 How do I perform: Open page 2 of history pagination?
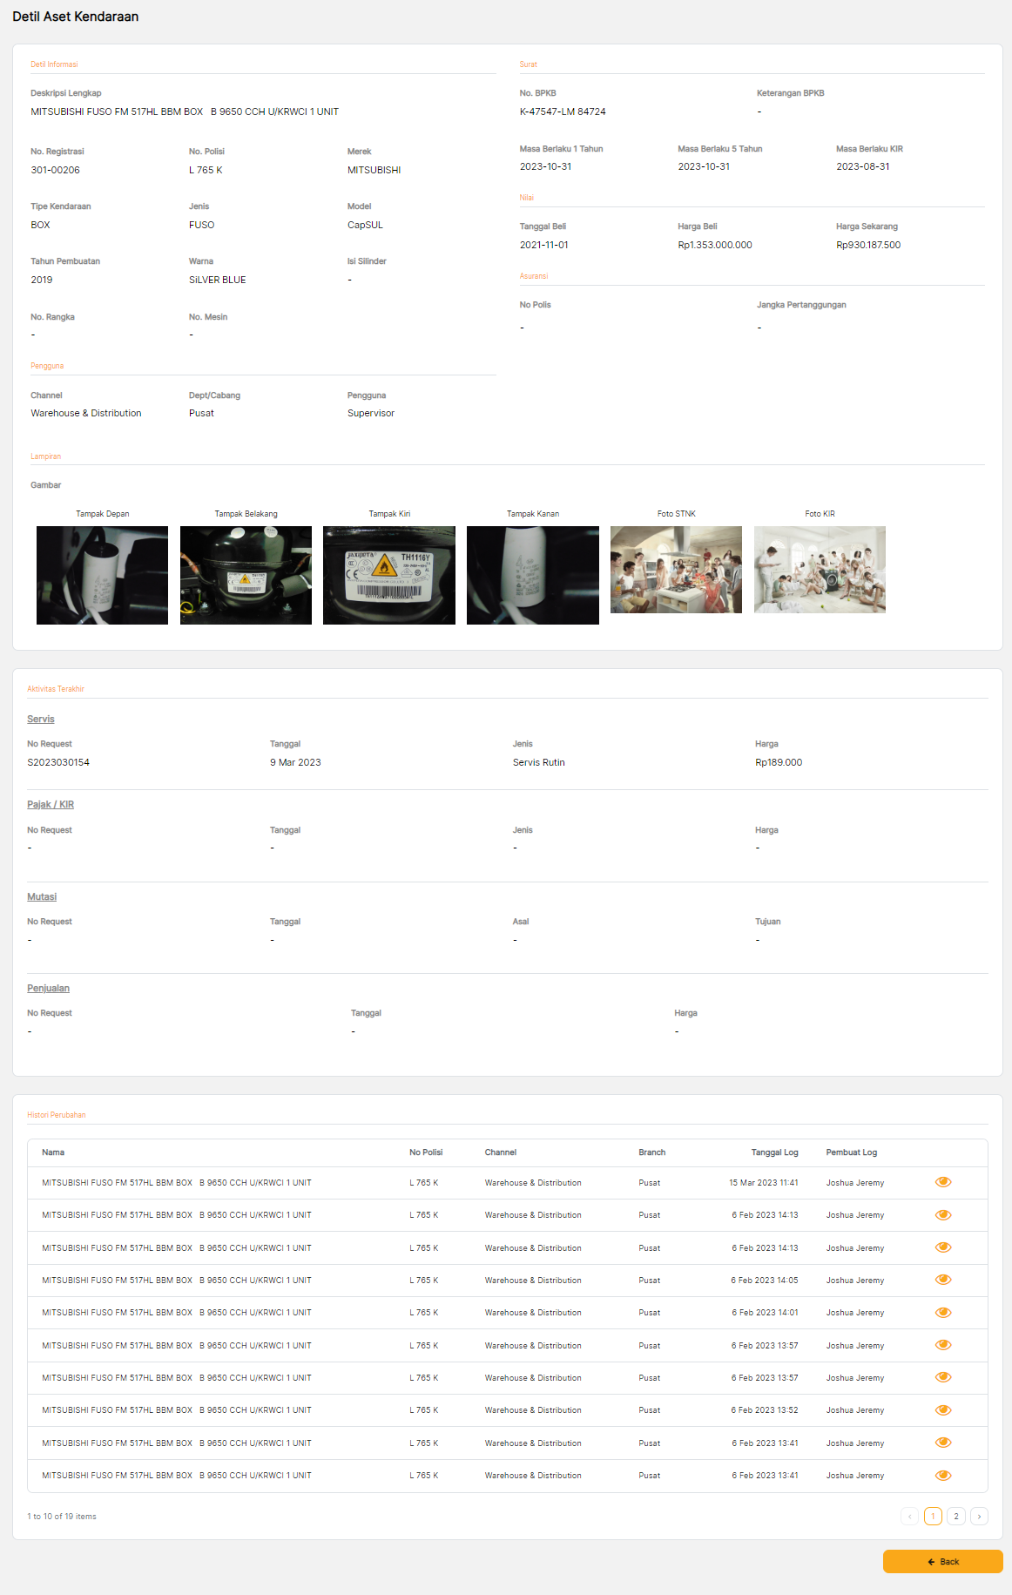click(955, 1517)
